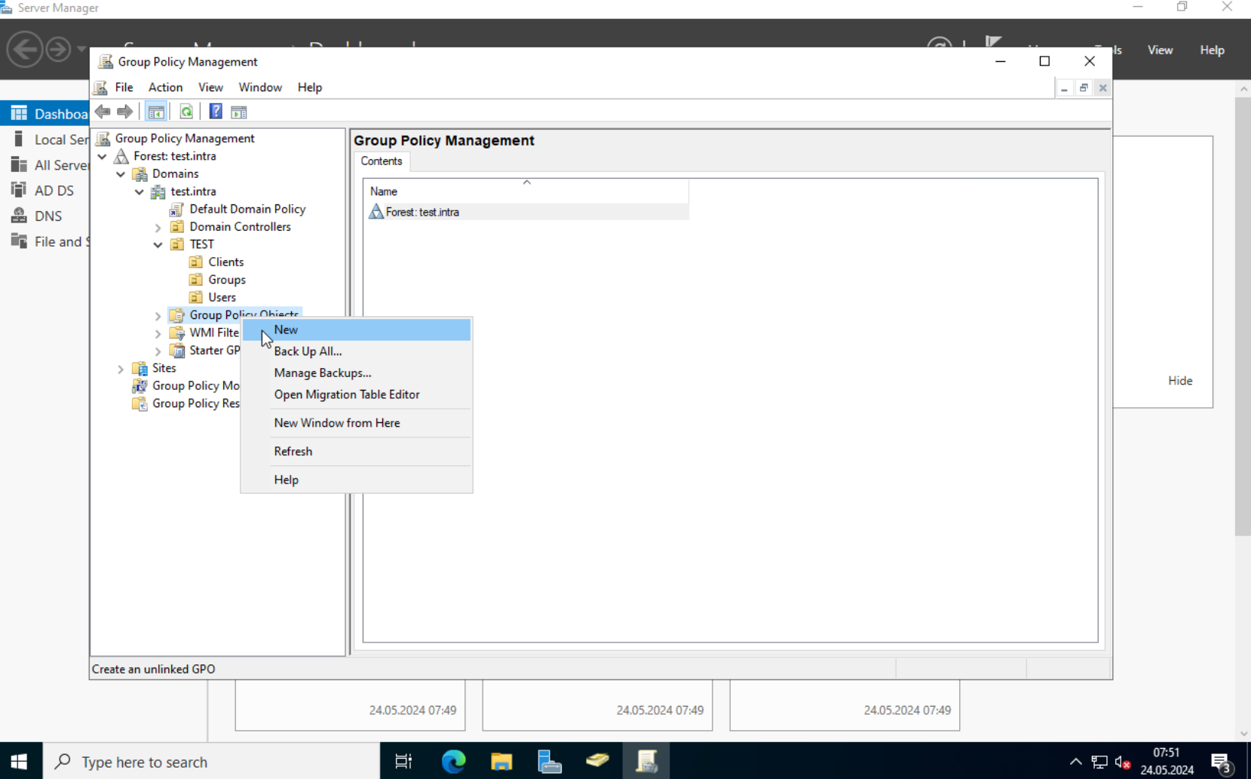
Task: Choose New from the context menu
Action: click(x=356, y=330)
